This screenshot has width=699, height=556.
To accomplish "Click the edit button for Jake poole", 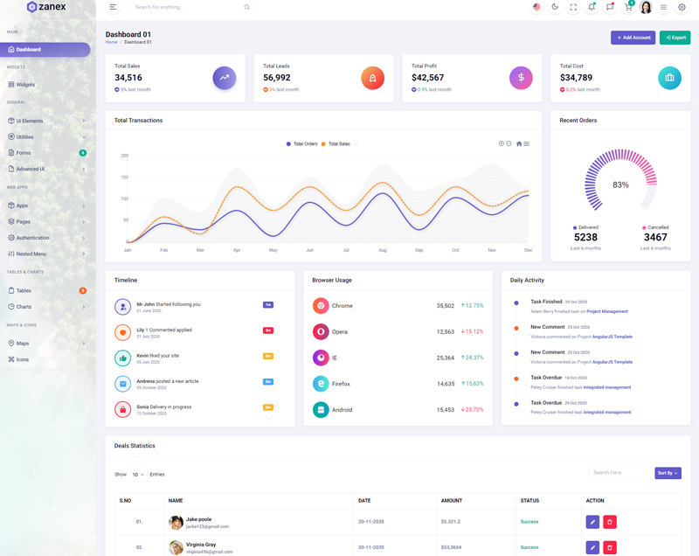I will tap(592, 522).
